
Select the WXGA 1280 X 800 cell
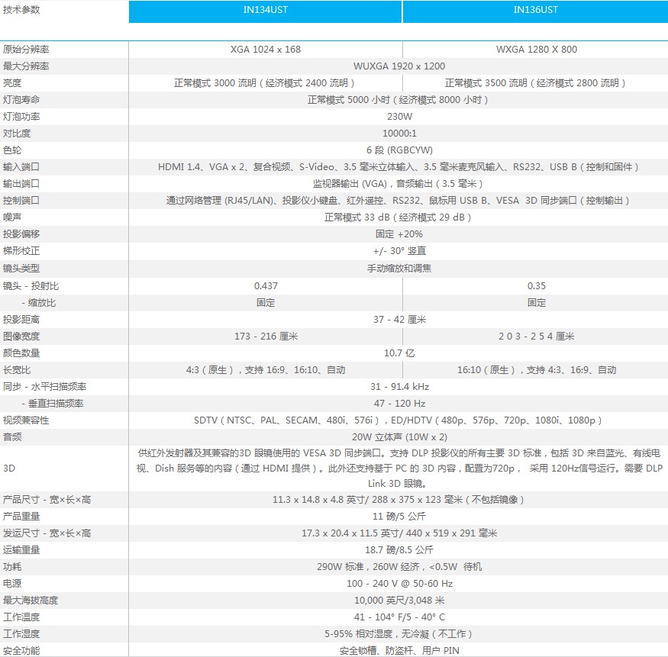coord(537,50)
